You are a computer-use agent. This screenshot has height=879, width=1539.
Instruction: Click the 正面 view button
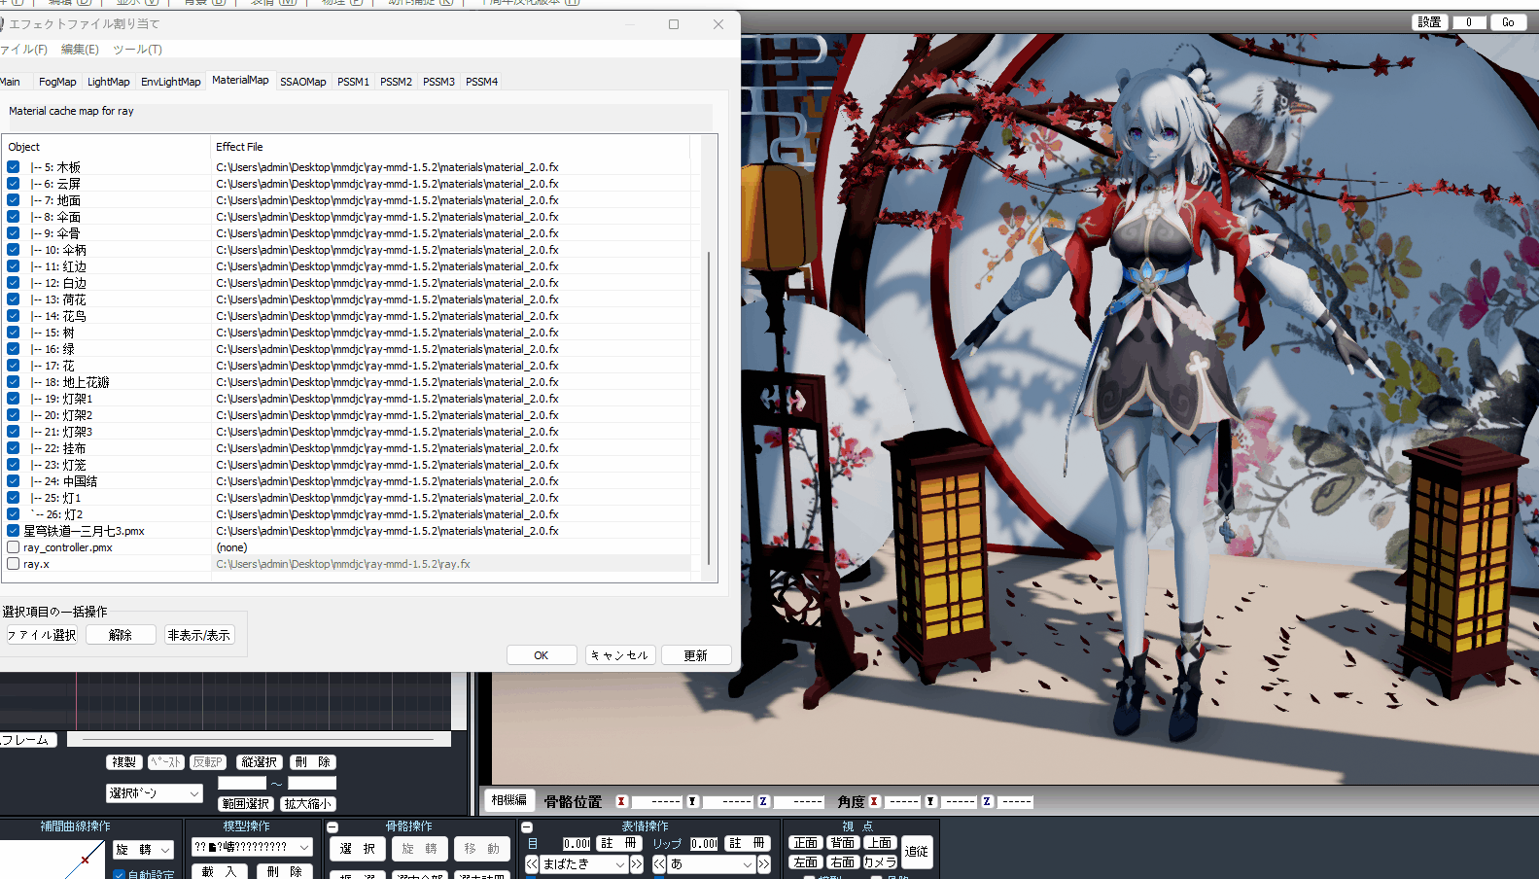[806, 843]
